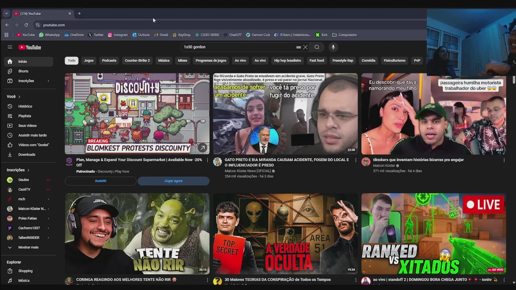Open Vídeos com "Gostei" list
Viewport: 516px width, 290px height.
(x=28, y=145)
